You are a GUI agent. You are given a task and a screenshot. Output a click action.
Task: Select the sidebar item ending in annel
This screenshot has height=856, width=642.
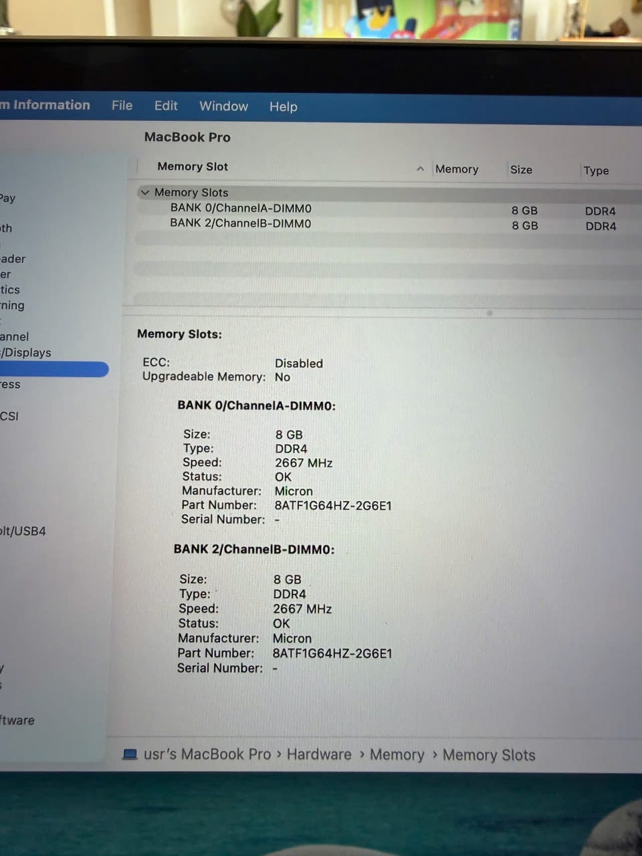(x=14, y=336)
